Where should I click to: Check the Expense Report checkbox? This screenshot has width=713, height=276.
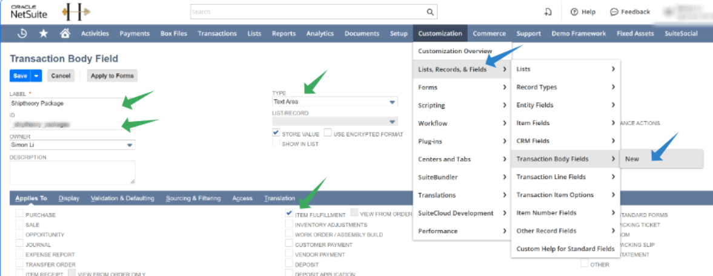[x=19, y=254]
